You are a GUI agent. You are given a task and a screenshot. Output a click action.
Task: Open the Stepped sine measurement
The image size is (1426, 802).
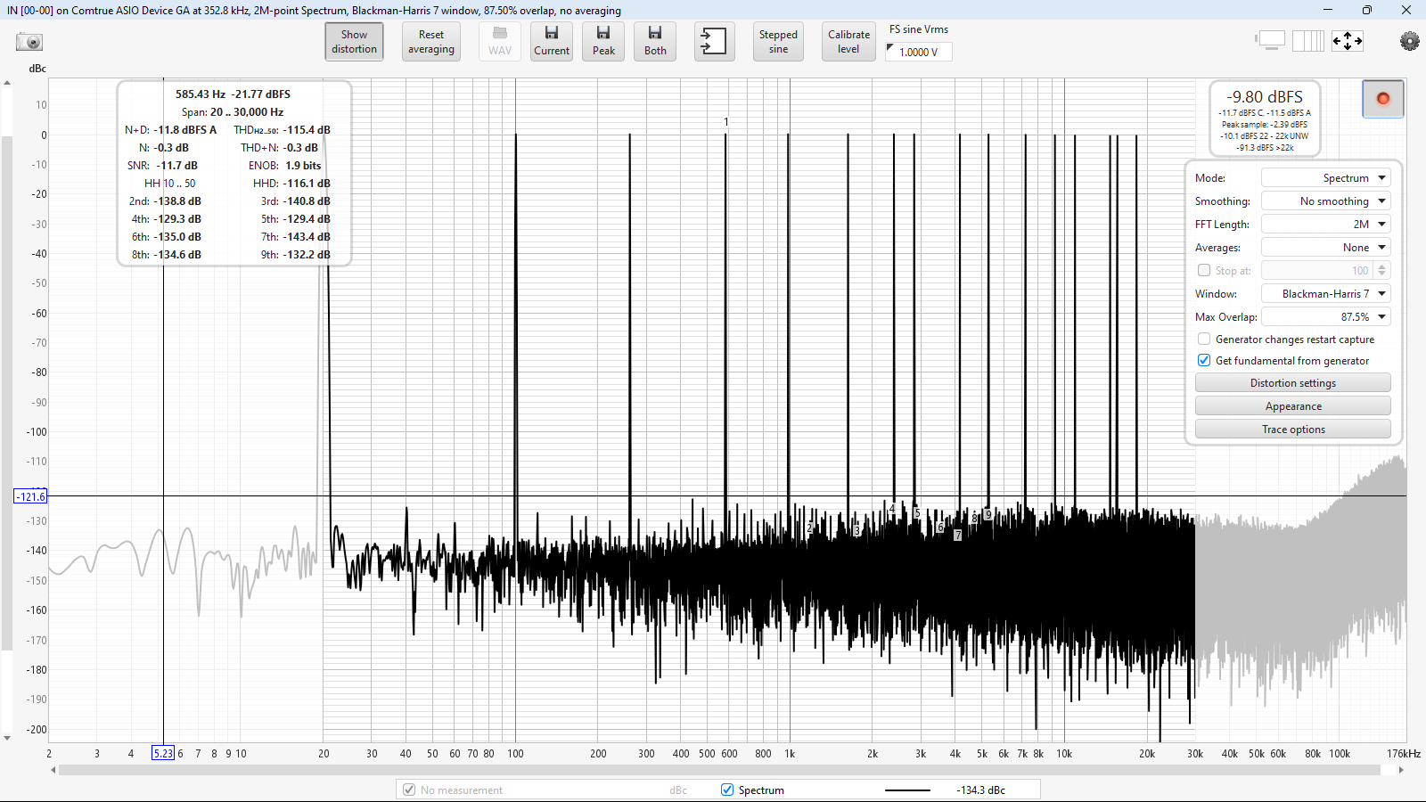pos(778,42)
